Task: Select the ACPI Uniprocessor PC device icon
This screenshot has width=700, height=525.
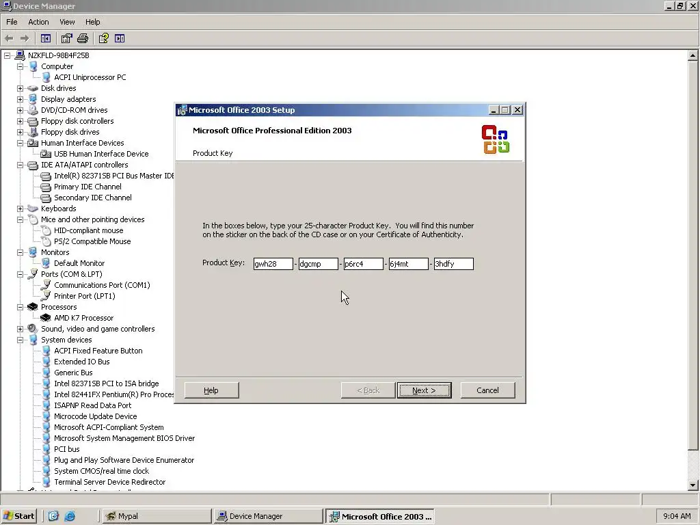Action: pyautogui.click(x=46, y=77)
